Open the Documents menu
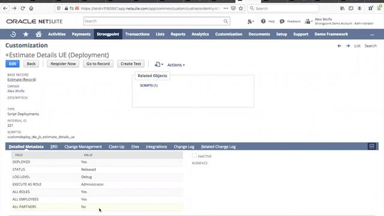 259,34
